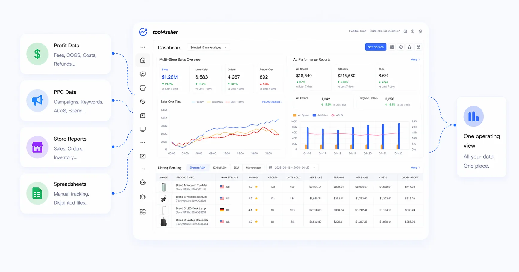Open the Home icon in the sidebar
The height and width of the screenshot is (272, 519).
pyautogui.click(x=143, y=60)
